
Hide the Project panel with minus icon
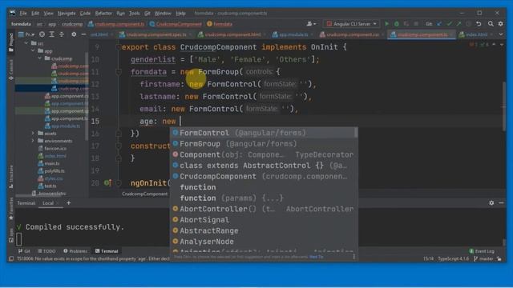click(x=83, y=34)
